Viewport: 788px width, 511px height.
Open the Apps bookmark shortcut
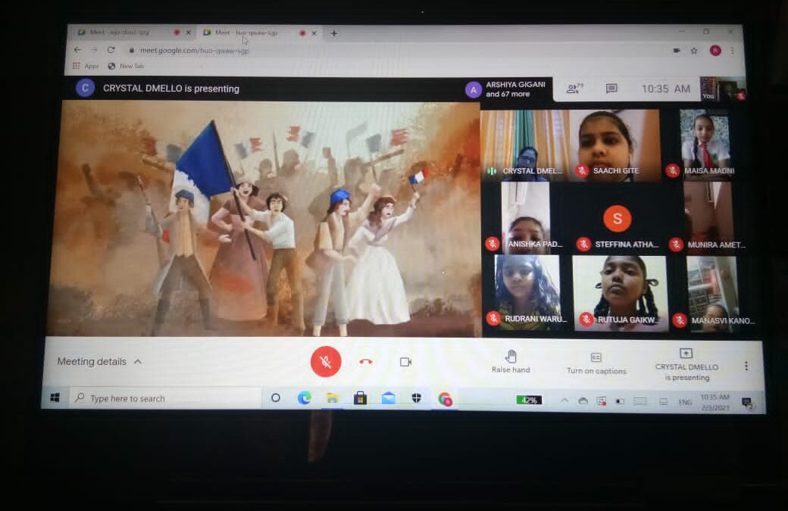pos(86,66)
